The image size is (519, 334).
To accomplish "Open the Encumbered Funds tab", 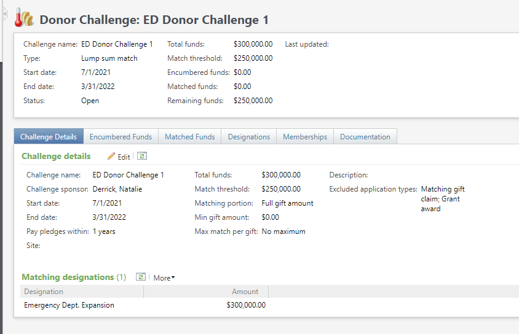I will coord(121,137).
